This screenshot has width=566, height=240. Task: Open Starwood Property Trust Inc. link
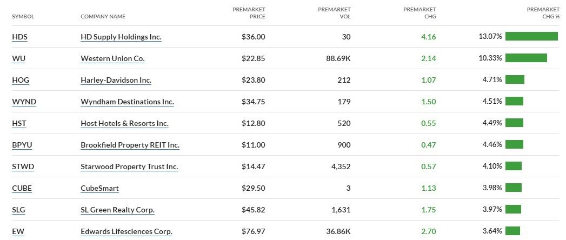click(129, 166)
